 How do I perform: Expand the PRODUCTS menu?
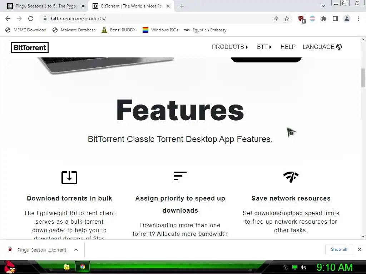(230, 47)
